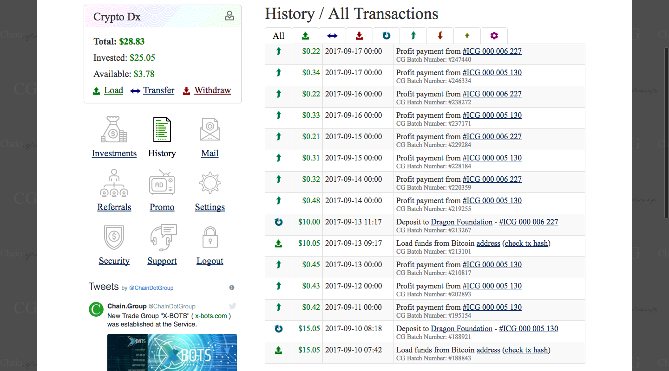
Task: Open Promo via the advertisement TV icon
Action: 162,183
